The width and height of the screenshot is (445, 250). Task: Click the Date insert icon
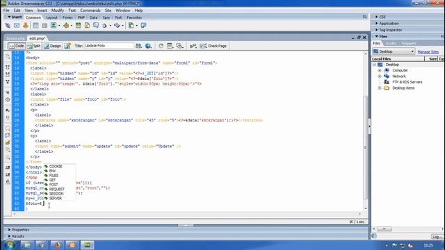pyautogui.click(x=78, y=26)
